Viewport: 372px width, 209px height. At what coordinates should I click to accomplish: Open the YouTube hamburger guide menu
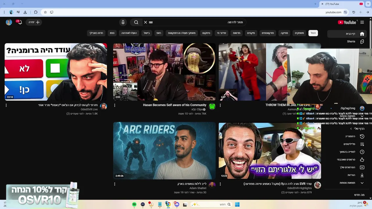coord(362,22)
